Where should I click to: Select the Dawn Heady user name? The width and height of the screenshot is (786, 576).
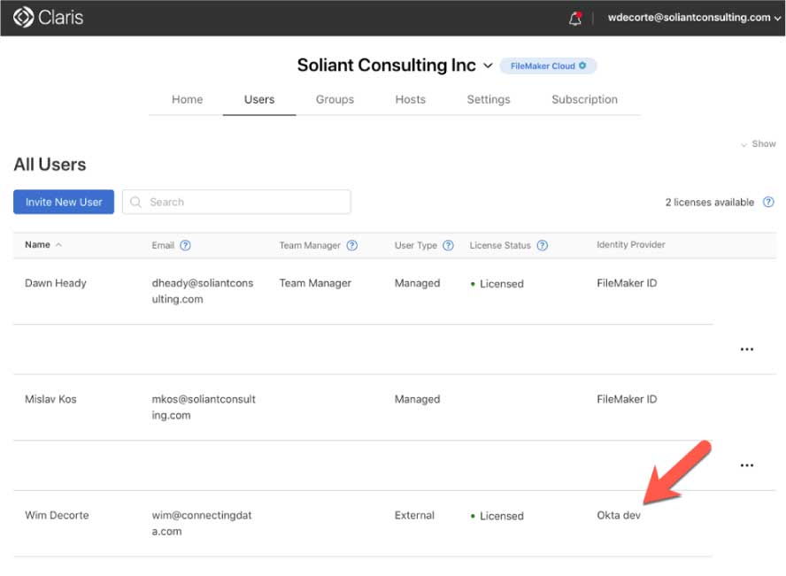pyautogui.click(x=56, y=283)
